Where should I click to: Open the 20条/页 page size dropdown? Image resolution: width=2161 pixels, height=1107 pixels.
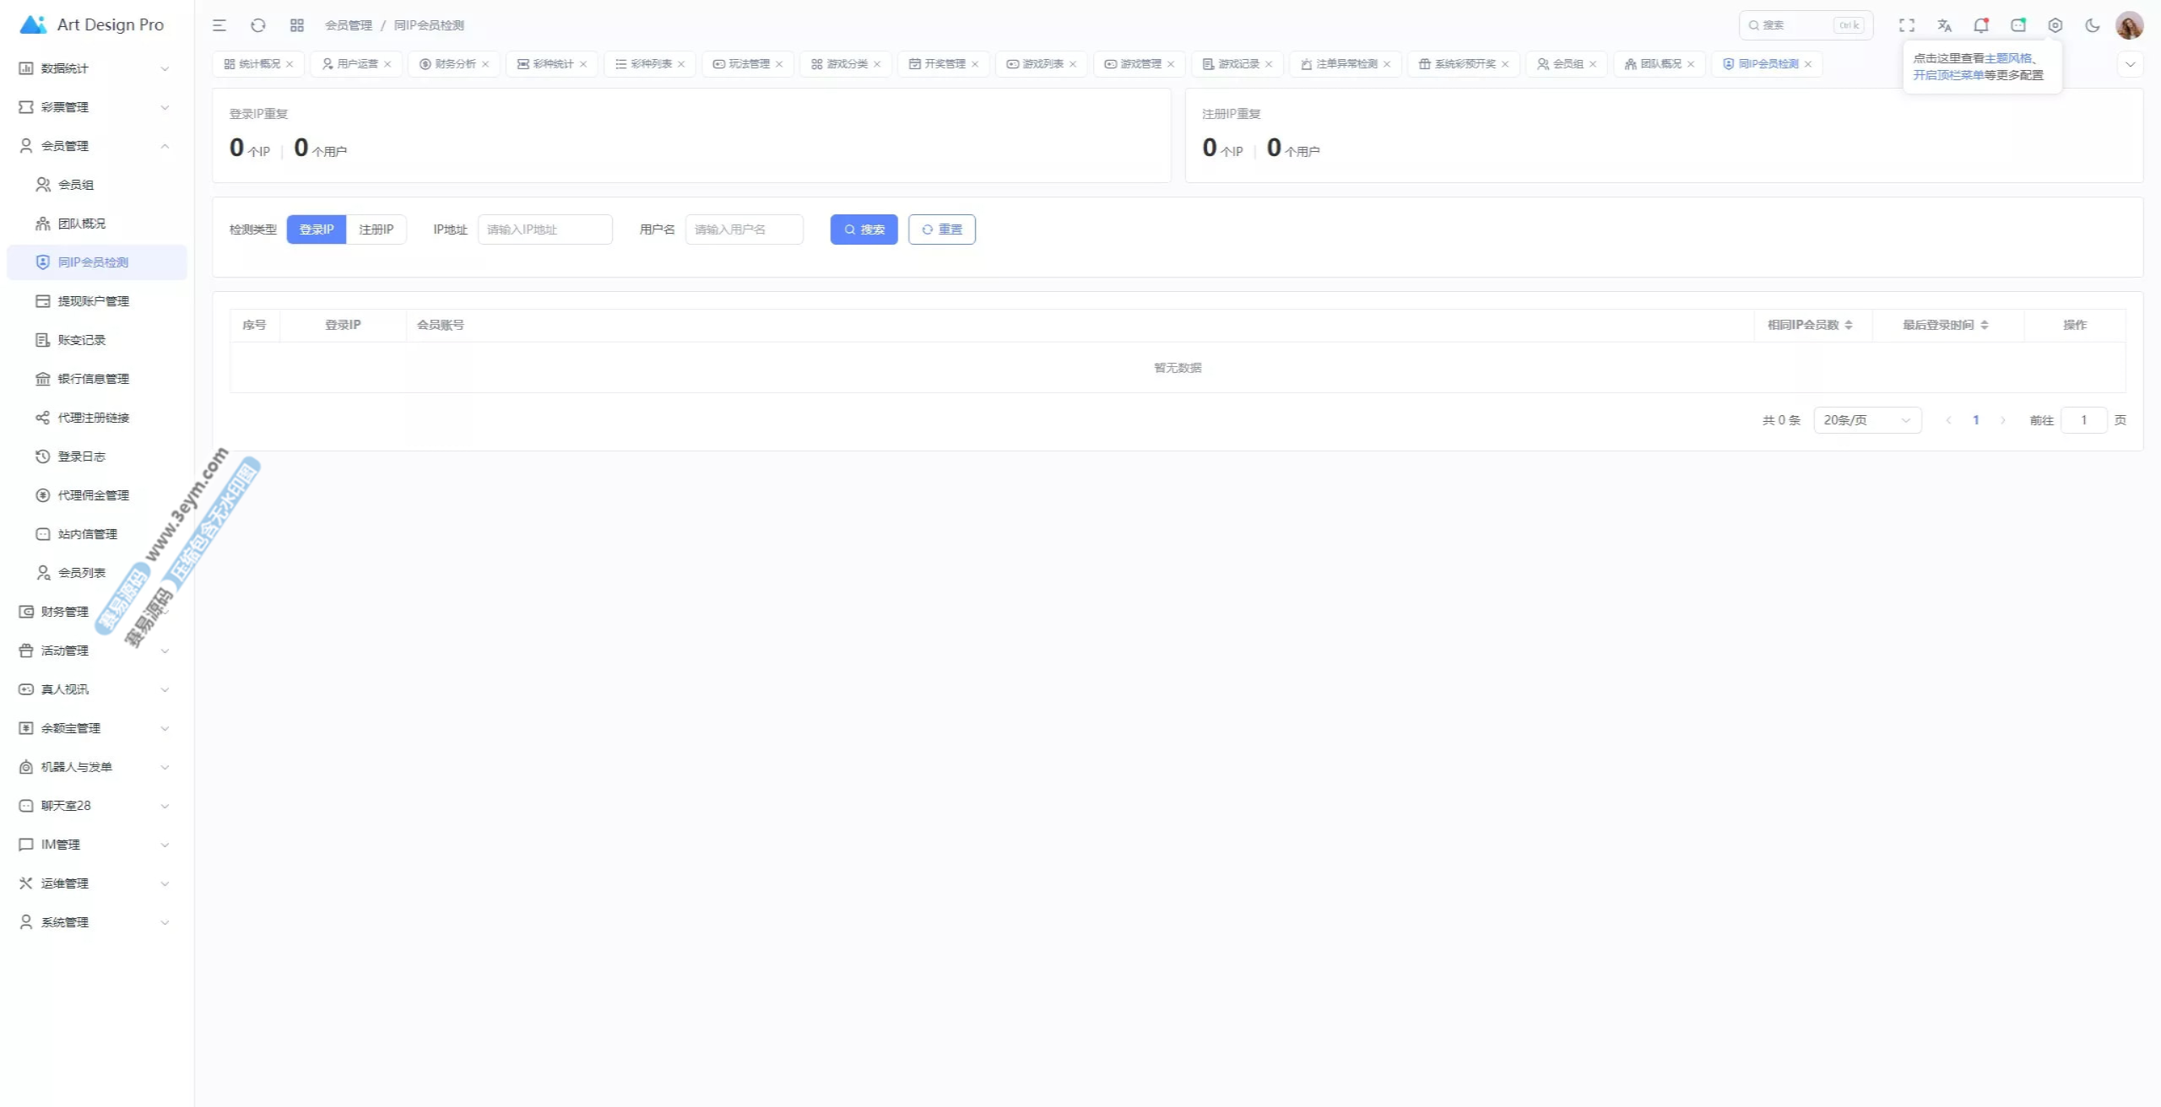pos(1867,420)
